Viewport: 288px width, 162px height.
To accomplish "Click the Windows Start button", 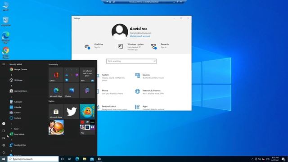I will 4,159.
